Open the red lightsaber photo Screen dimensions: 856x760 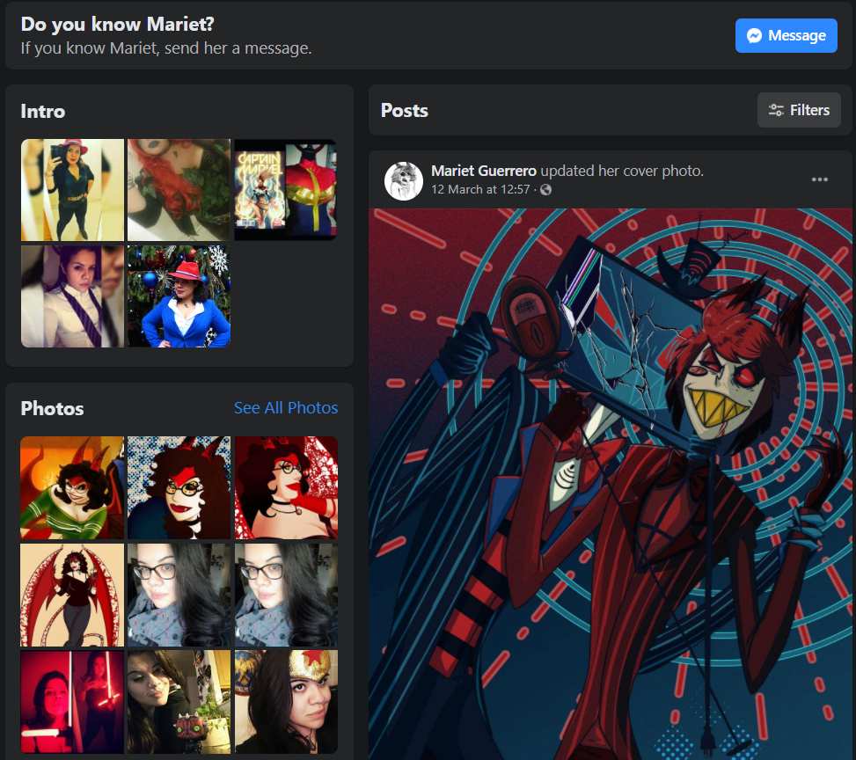tap(72, 702)
